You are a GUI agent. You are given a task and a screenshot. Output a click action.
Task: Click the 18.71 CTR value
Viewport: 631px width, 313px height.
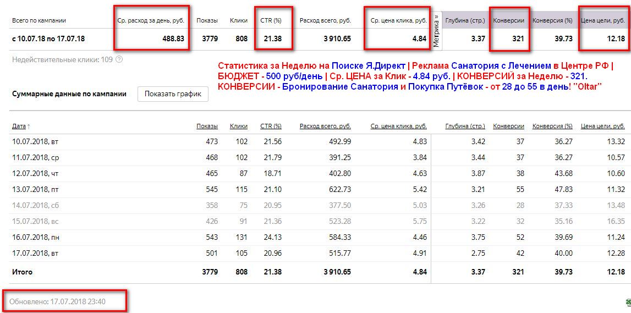[x=273, y=174]
